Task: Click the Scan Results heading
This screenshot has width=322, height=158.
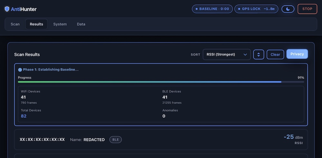Action: coord(27,54)
